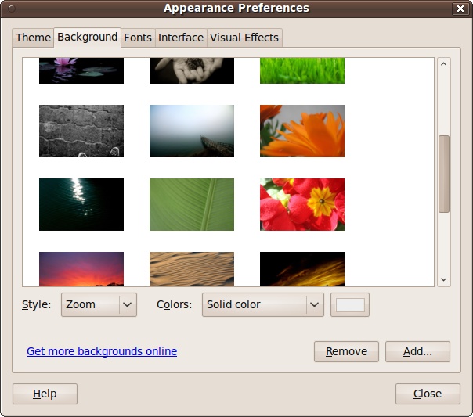Pick the sand dunes wallpaper
The width and height of the screenshot is (473, 417).
tap(192, 269)
